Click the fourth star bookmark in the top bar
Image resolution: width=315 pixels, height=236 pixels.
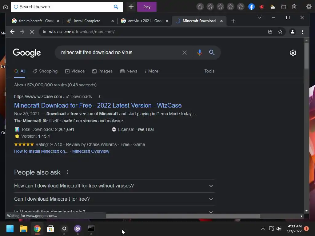coord(230,7)
